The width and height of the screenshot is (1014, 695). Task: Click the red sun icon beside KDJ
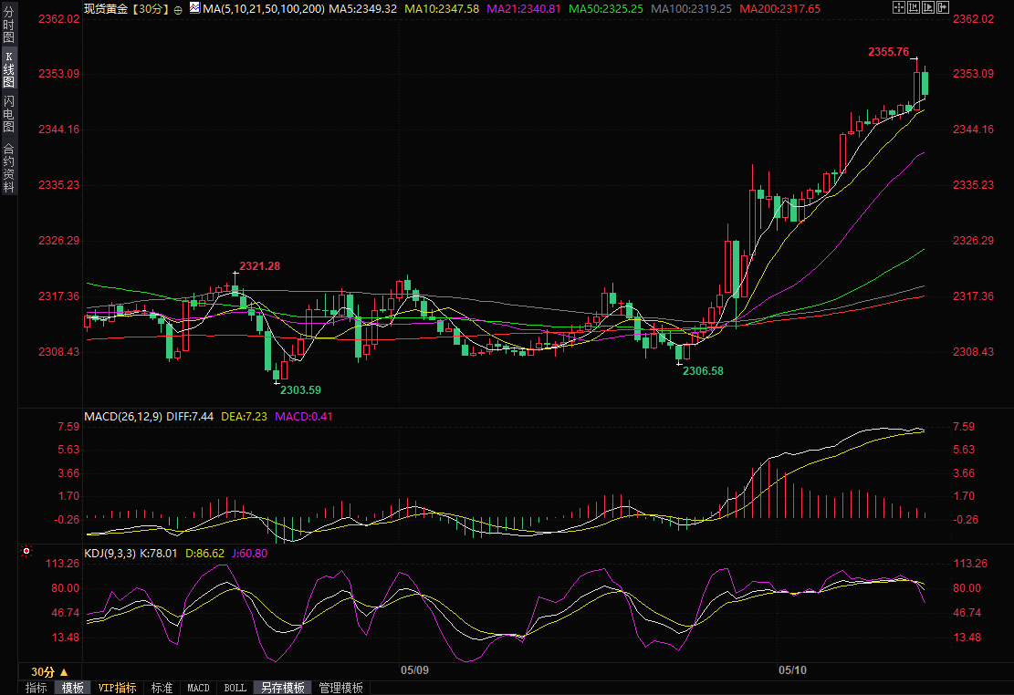tap(26, 552)
